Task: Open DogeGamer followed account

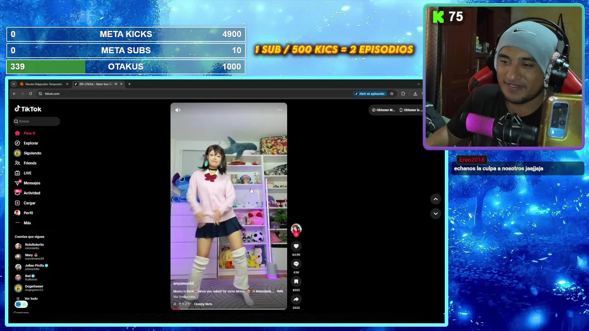Action: 29,288
